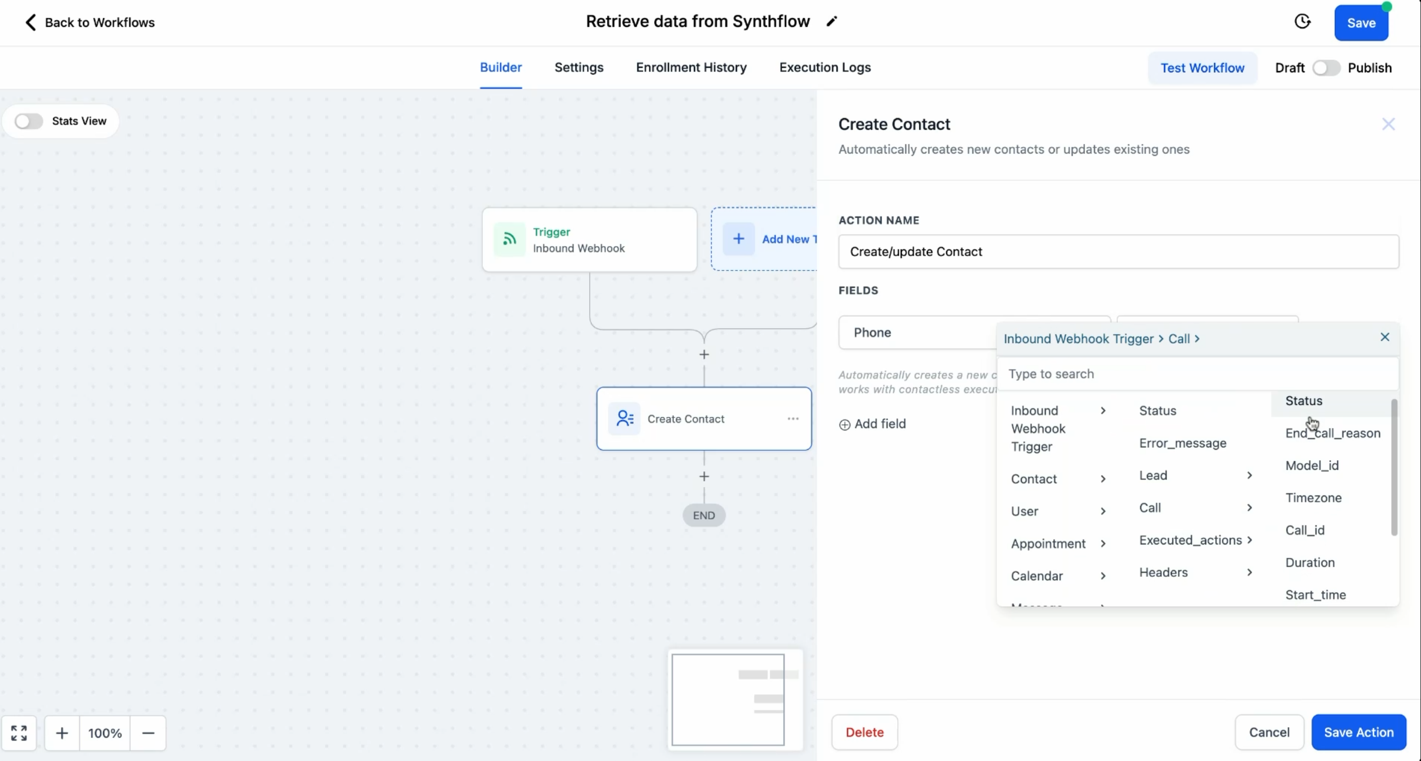Click the Type to search field
1421x761 pixels.
point(1197,374)
